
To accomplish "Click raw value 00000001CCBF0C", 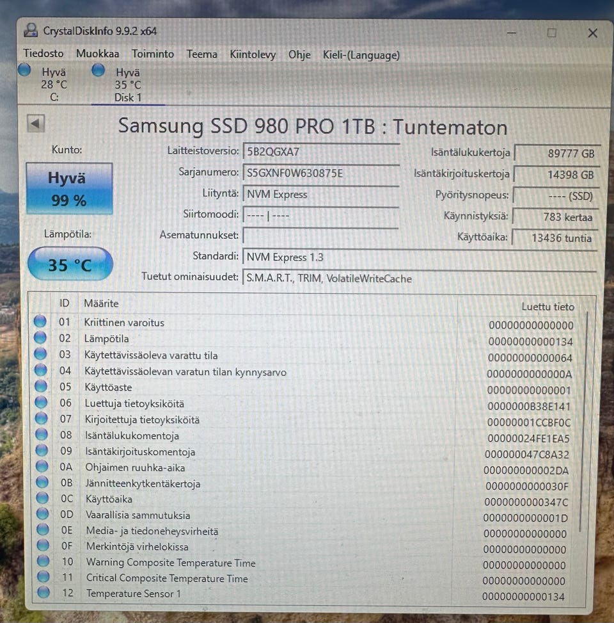I will (529, 423).
